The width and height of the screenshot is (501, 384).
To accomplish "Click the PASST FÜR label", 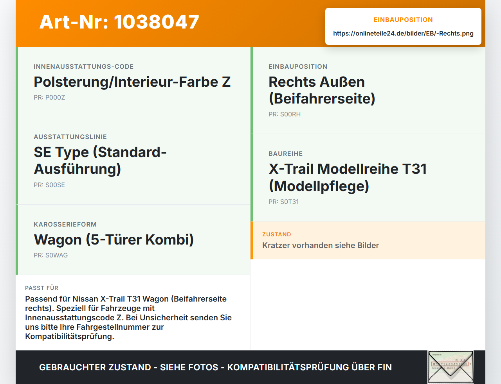I will tap(42, 288).
